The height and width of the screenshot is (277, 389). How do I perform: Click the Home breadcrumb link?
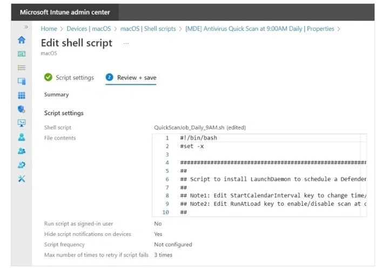coord(49,29)
